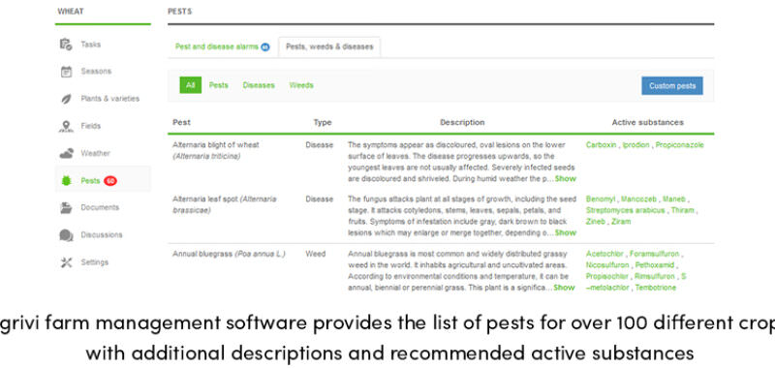Image resolution: width=775 pixels, height=368 pixels.
Task: Activate the All filter
Action: pyautogui.click(x=190, y=85)
